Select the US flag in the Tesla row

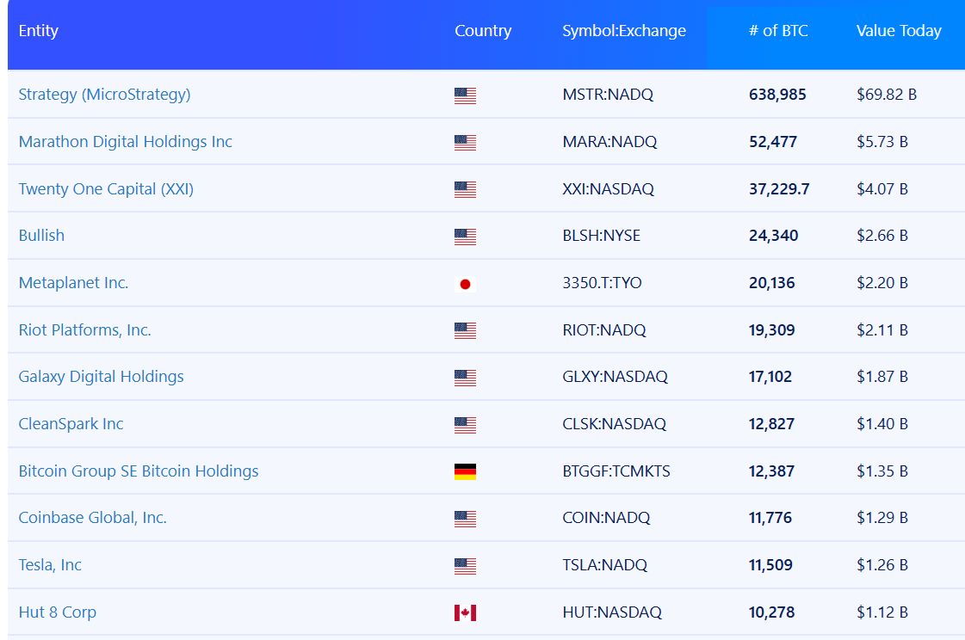coord(465,565)
